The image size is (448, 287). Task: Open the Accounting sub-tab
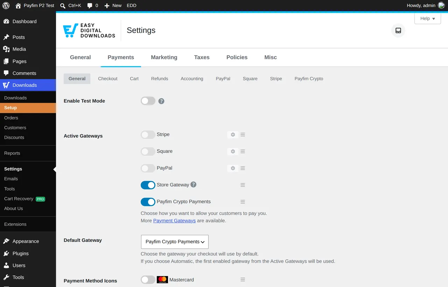192,79
